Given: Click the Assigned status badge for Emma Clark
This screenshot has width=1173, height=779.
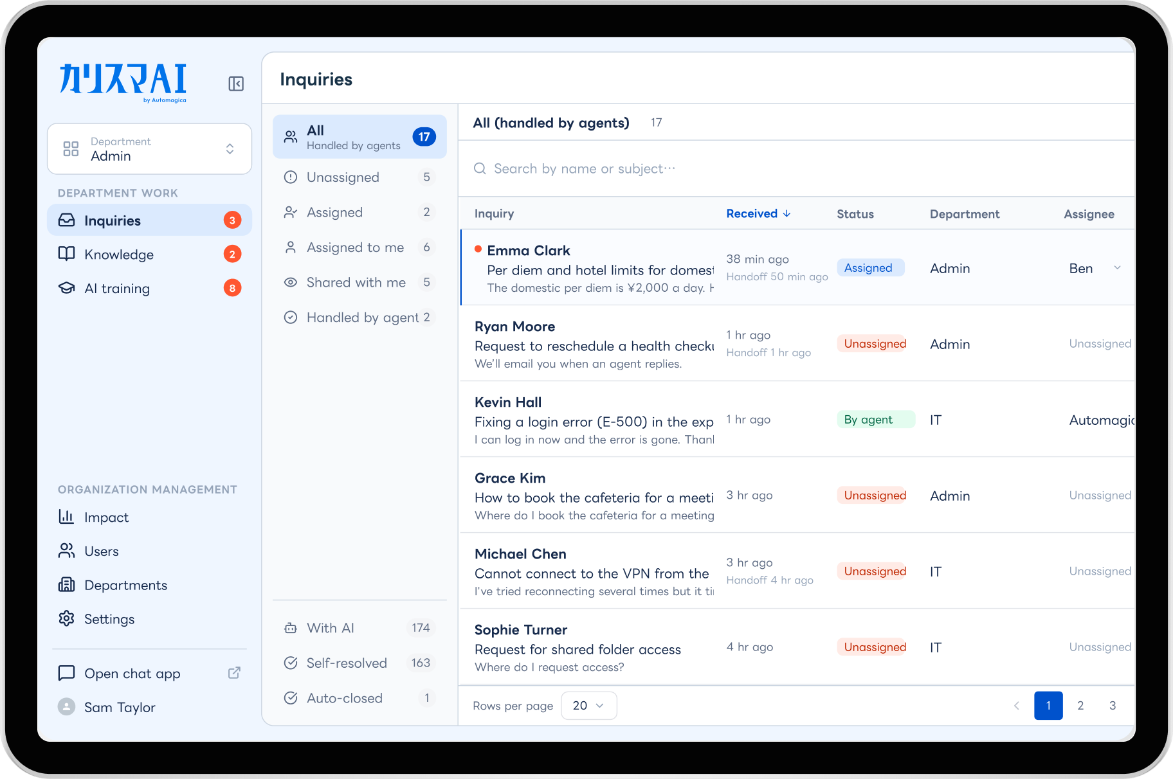Looking at the screenshot, I should point(870,268).
